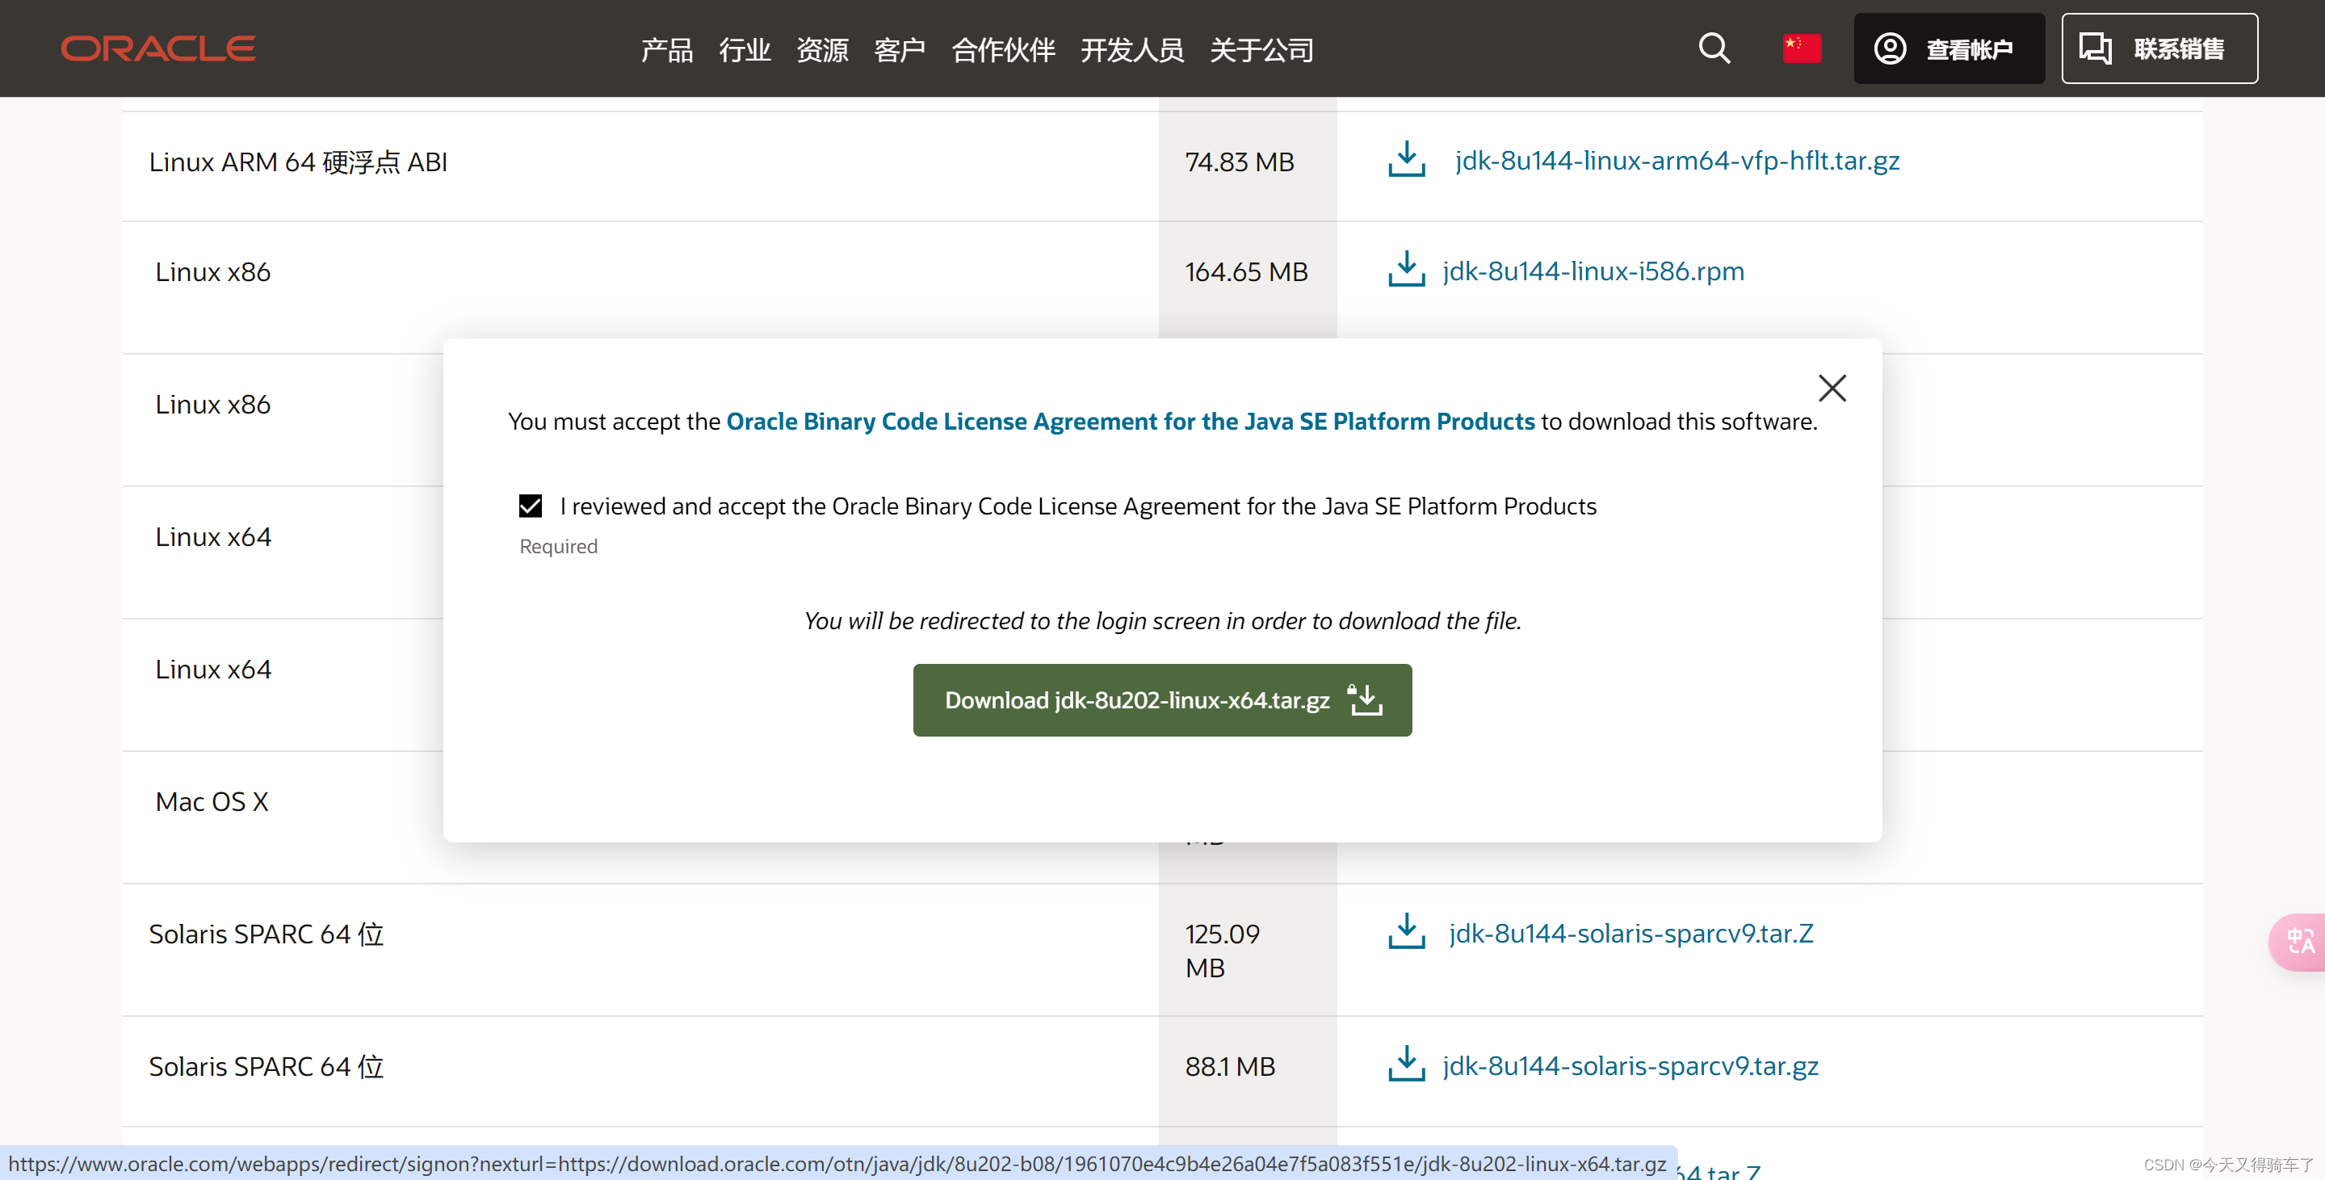Image resolution: width=2325 pixels, height=1180 pixels.
Task: Open the 产品 menu
Action: (x=666, y=51)
